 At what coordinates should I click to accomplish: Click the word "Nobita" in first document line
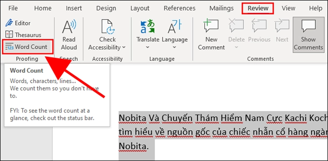pos(133,119)
